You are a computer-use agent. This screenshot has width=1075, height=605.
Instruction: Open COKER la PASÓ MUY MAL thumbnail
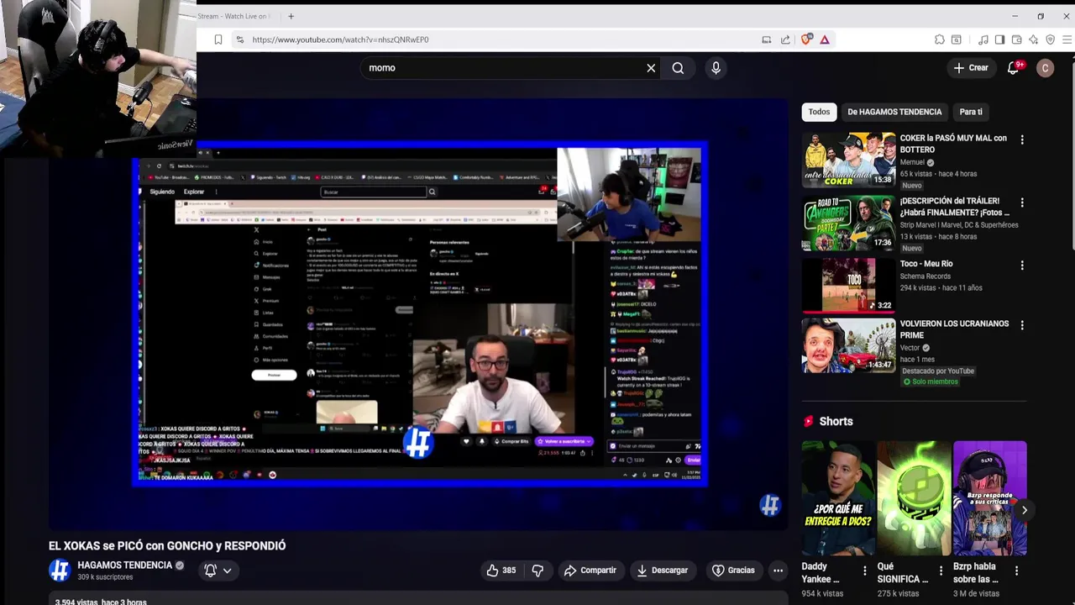[x=848, y=160]
